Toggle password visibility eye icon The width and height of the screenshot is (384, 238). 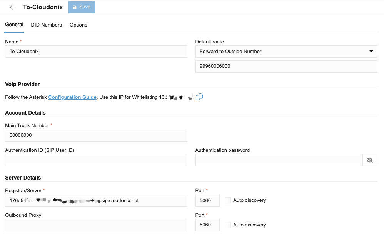pos(370,160)
